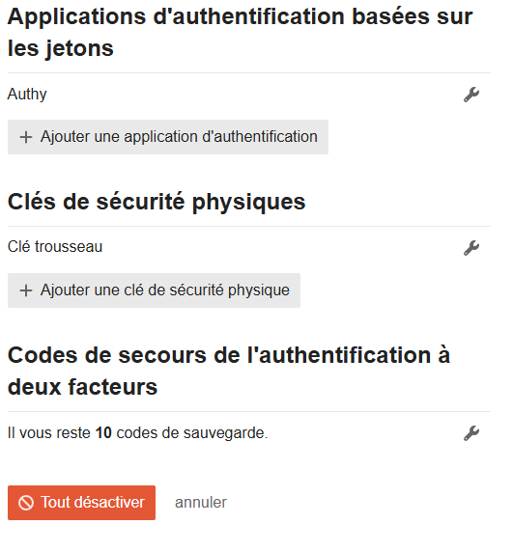Add an authentication app via Ajouter une application d'authentification

(168, 137)
